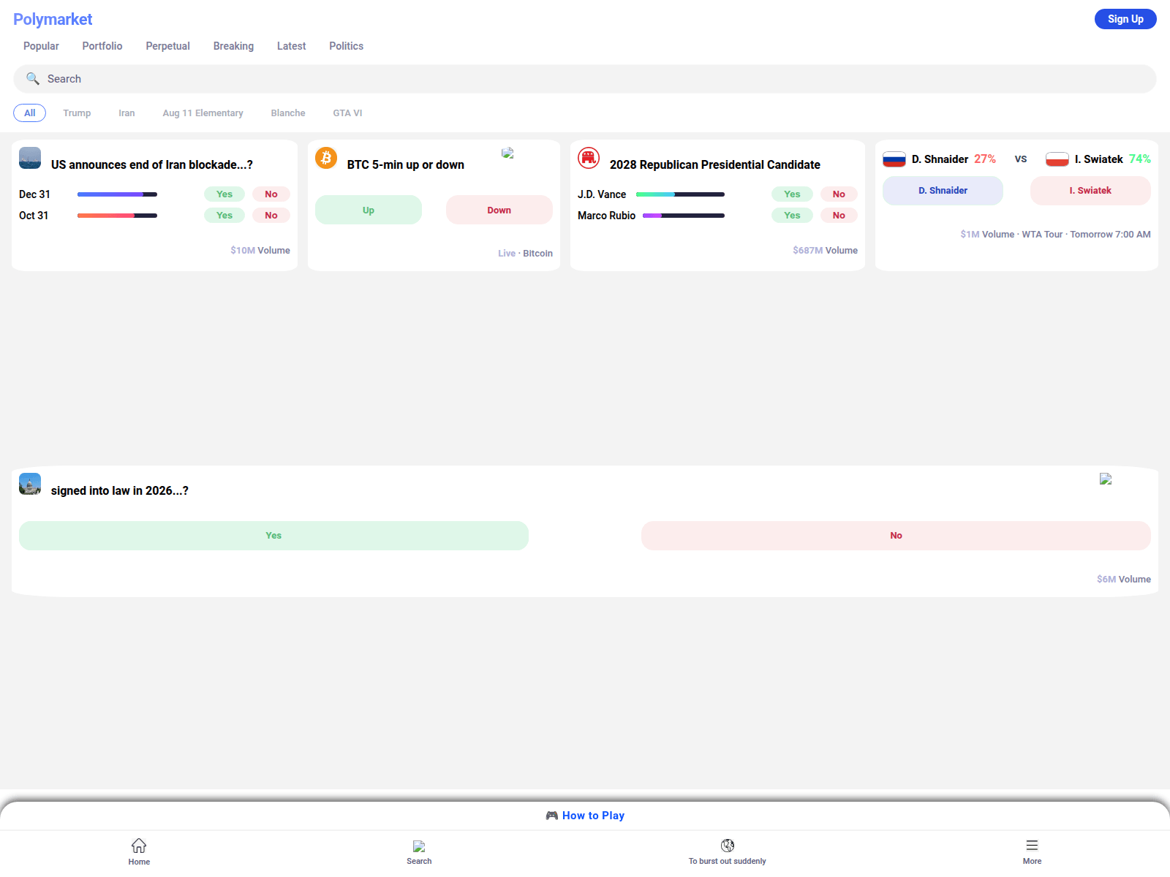Click the Oct 31 probability bar

coord(117,216)
